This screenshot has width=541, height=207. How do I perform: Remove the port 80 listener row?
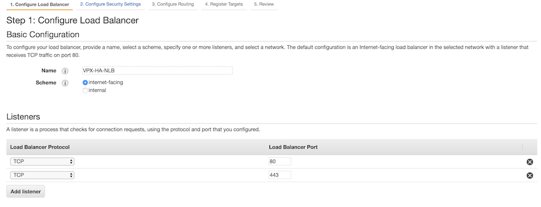pos(529,162)
